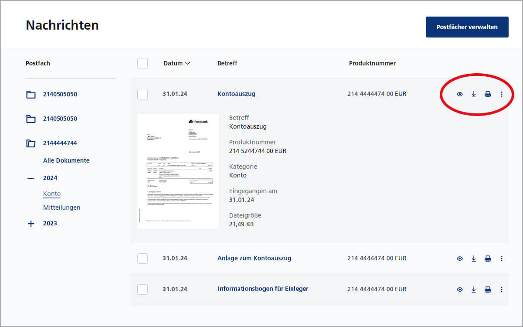Screen dimensions: 523x327
Task: Download Anlage zum Kontoauszug
Action: point(474,259)
